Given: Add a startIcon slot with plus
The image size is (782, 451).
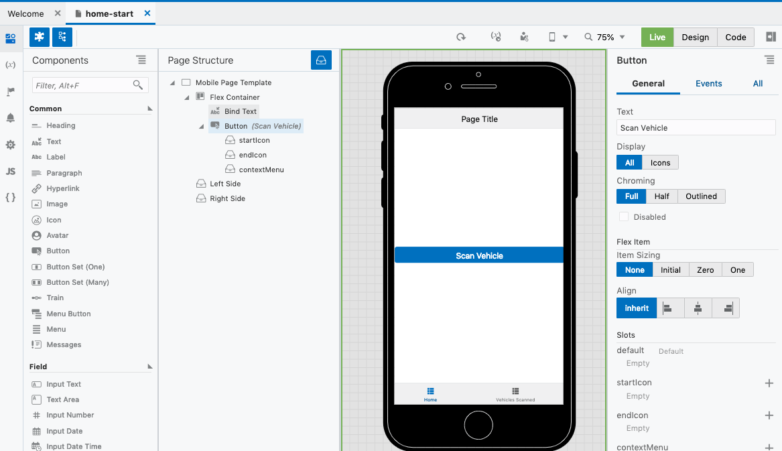Looking at the screenshot, I should coord(769,383).
